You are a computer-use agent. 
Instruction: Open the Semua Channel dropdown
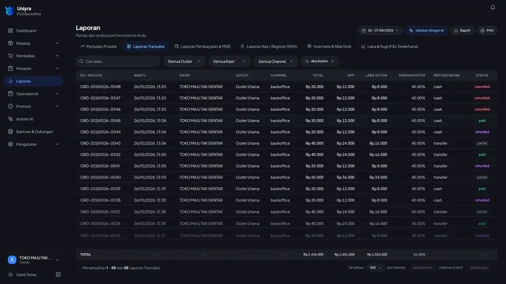pos(276,61)
